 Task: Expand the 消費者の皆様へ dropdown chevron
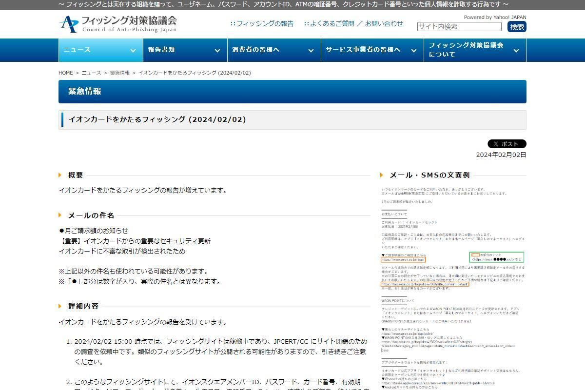pos(311,50)
